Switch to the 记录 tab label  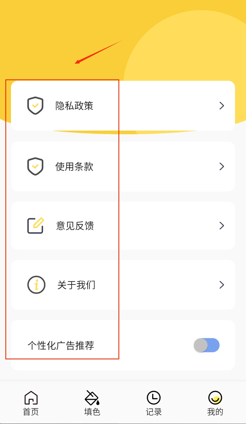[x=154, y=412]
